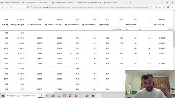The image size is (175, 98).
Task: Select the spend cell 23 068.51
Action: pyautogui.click(x=21, y=74)
